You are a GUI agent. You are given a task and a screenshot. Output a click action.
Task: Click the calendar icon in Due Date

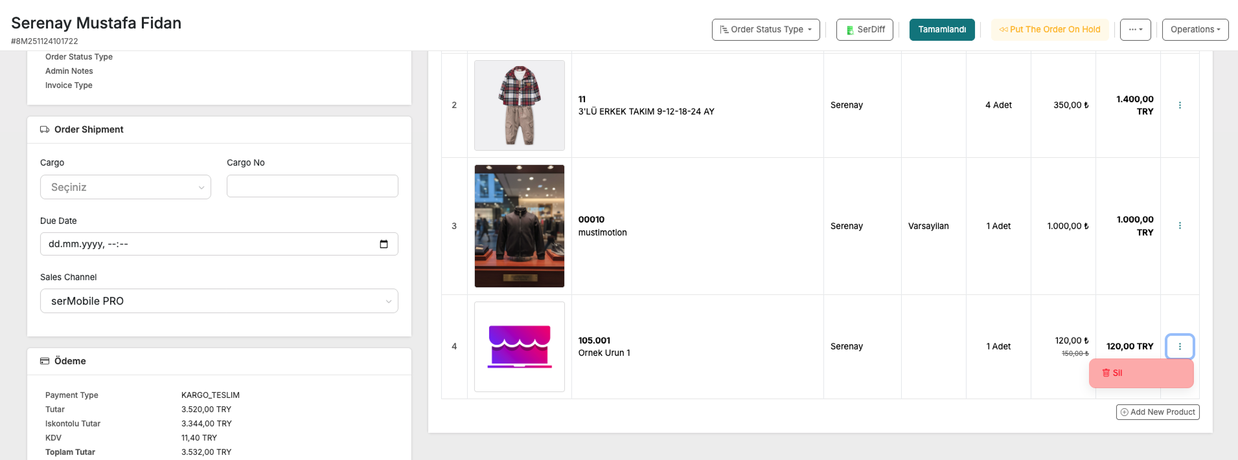[x=384, y=244]
